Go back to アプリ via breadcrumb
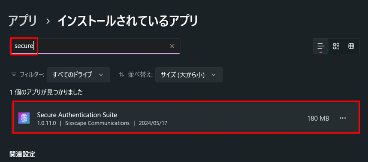Viewport: 368px width, 162px height. coord(23,21)
